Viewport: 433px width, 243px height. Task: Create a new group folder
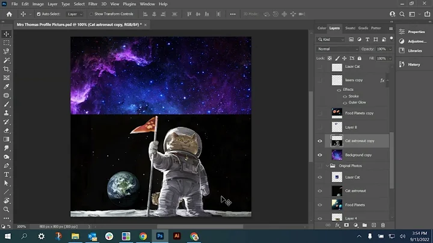(x=365, y=226)
